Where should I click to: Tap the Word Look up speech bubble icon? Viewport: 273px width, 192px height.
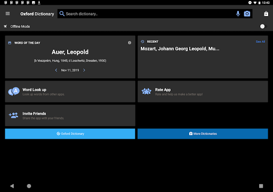tap(14, 91)
